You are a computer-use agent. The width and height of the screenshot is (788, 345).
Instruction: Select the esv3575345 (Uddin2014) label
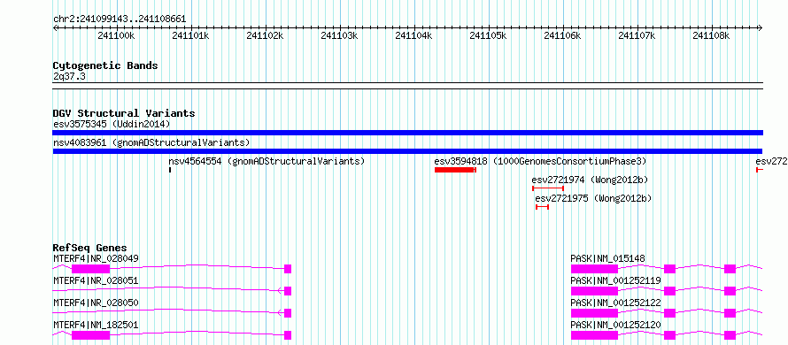[x=112, y=124]
